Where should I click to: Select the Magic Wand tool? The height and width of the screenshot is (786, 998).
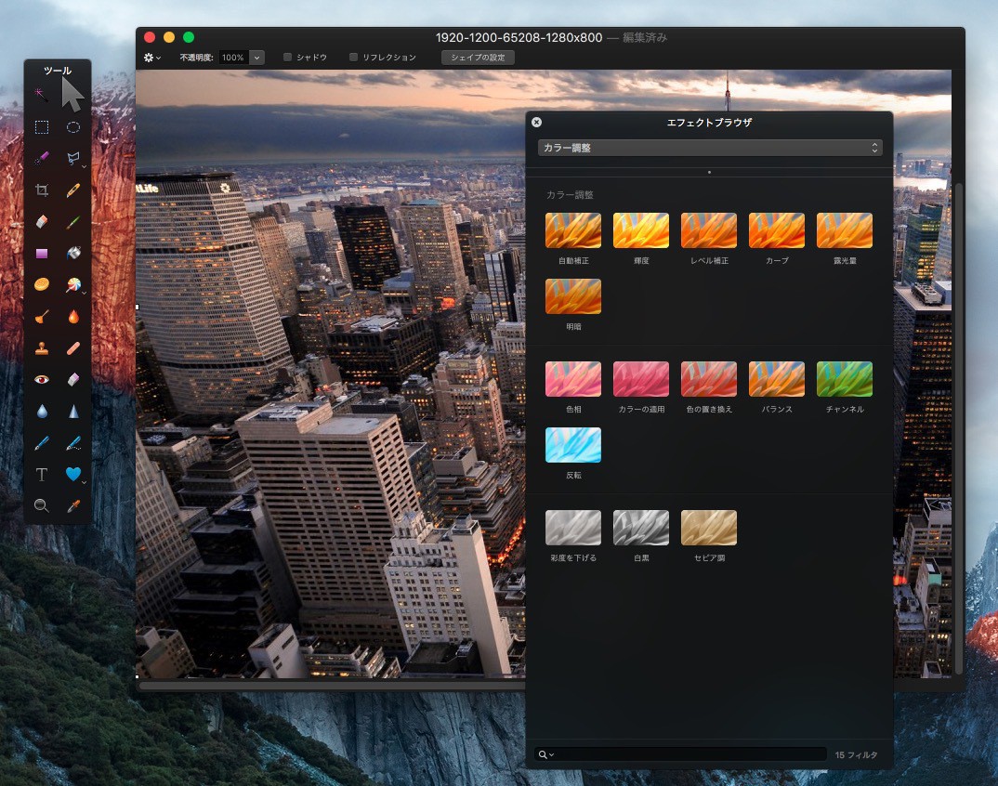[42, 94]
